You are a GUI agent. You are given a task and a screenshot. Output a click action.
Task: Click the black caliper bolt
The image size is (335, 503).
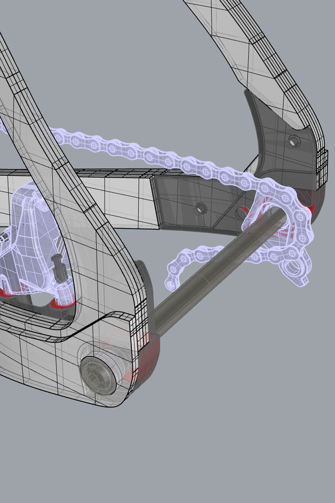[x=59, y=267]
